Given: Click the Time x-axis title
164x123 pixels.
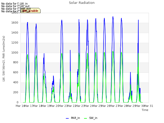Looking at the screenshot, I should (145, 110).
